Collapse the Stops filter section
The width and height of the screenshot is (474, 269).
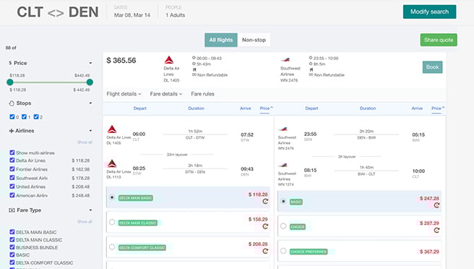pos(90,103)
